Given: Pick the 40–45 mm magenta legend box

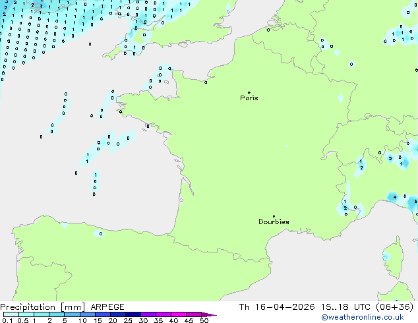Looking at the screenshot, I should (x=179, y=314).
